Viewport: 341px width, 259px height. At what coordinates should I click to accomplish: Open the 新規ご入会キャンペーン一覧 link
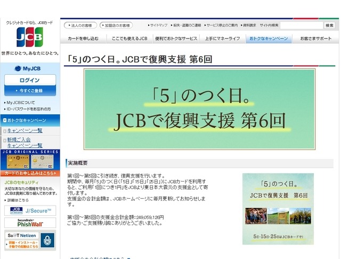tap(25, 143)
